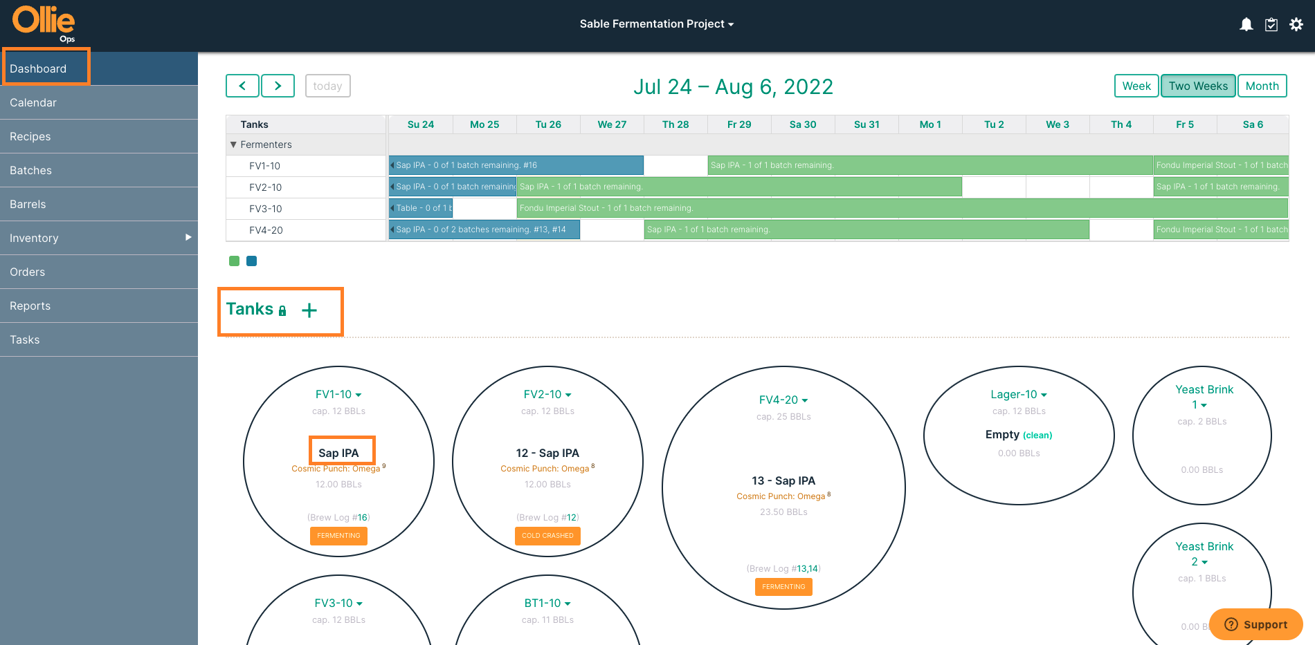
Task: Open Reports in sidebar
Action: tap(99, 306)
